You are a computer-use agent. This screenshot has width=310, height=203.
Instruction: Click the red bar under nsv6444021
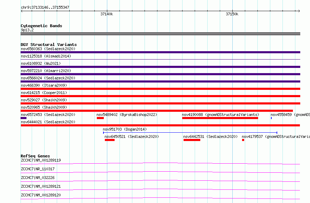click(x=160, y=125)
